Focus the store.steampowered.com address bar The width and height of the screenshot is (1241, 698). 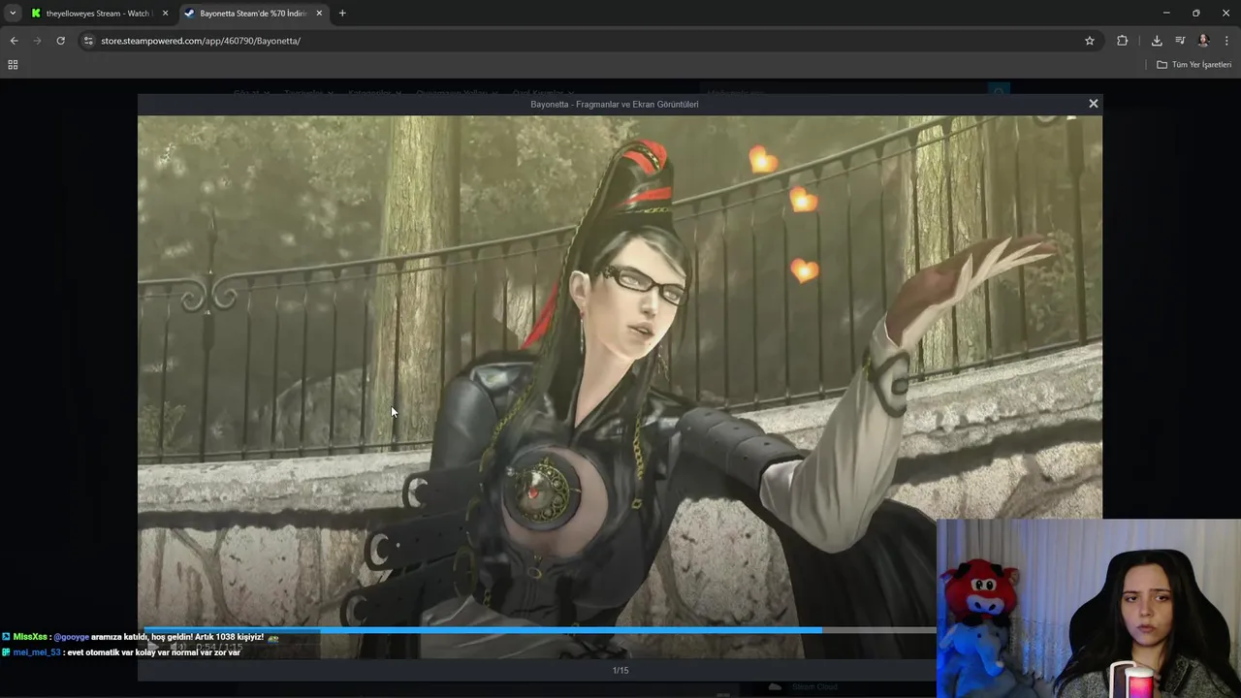point(587,41)
